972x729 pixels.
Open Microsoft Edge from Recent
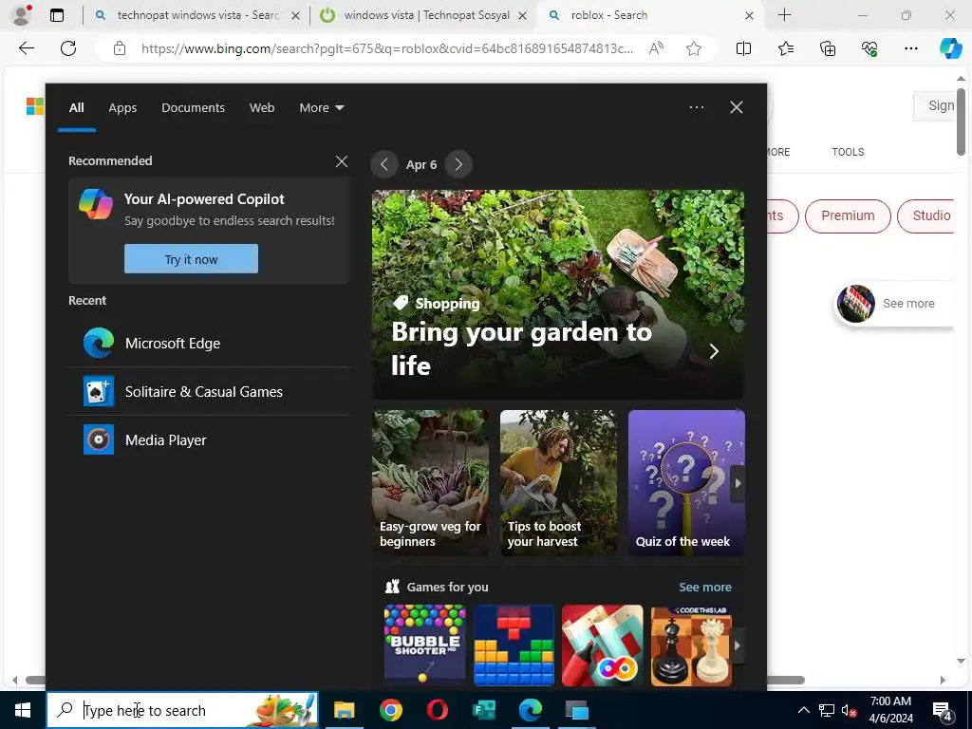click(209, 343)
